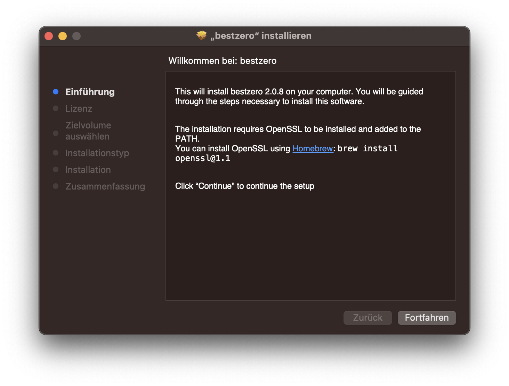
Task: Minimize the installer with the yellow button
Action: click(63, 36)
